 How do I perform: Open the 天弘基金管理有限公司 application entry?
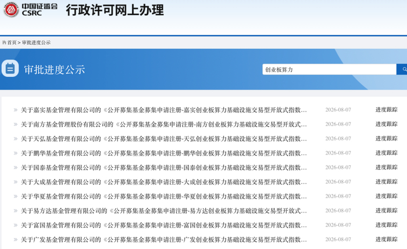tap(164, 139)
